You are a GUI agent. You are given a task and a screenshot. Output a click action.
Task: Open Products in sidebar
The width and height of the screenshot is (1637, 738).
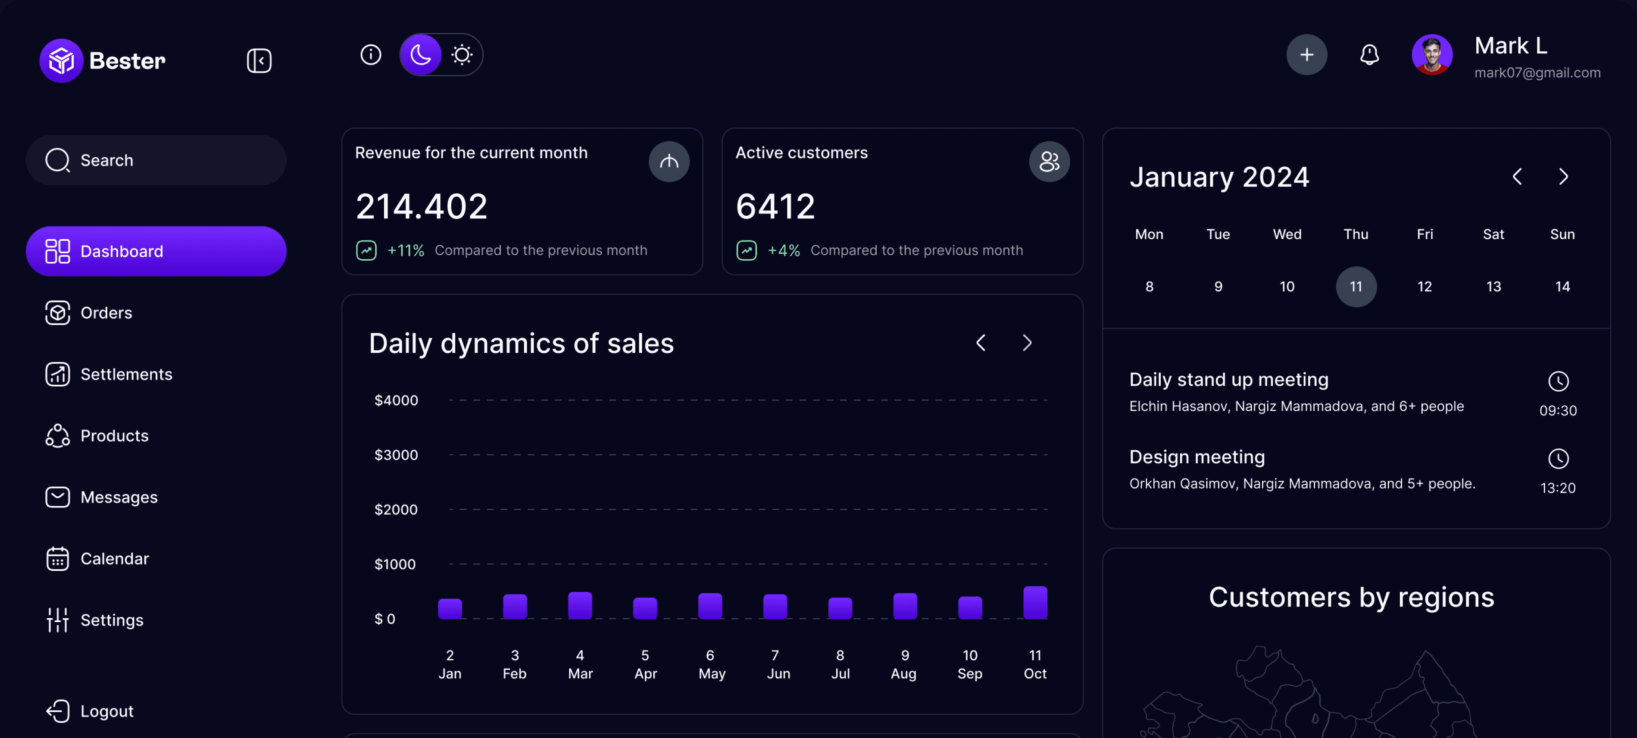coord(156,436)
